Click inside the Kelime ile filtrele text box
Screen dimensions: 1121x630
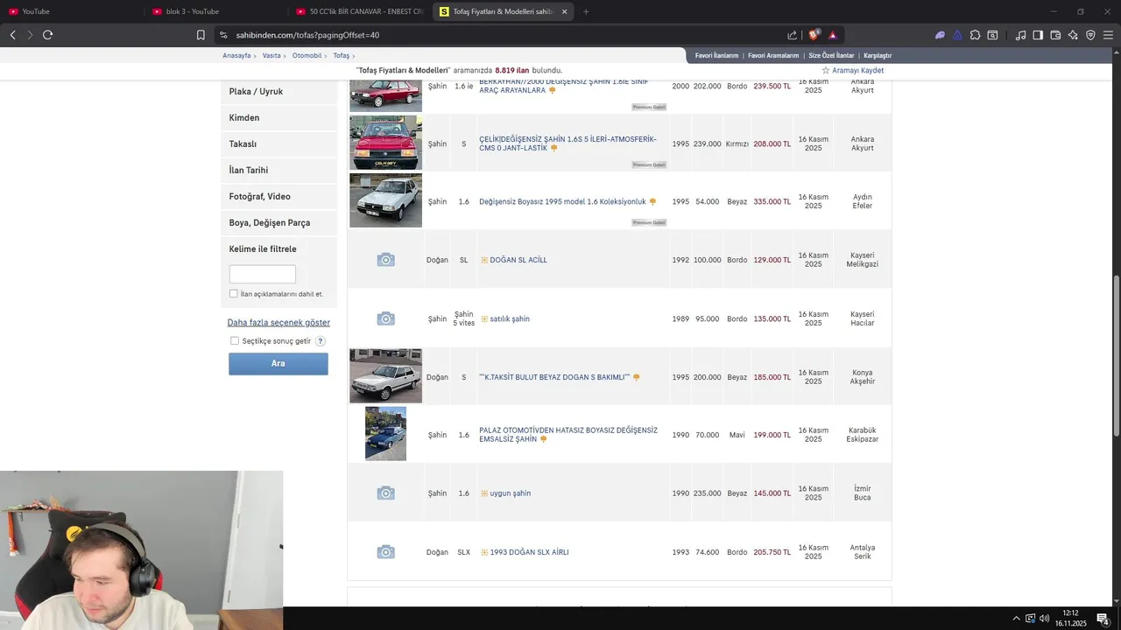(263, 274)
